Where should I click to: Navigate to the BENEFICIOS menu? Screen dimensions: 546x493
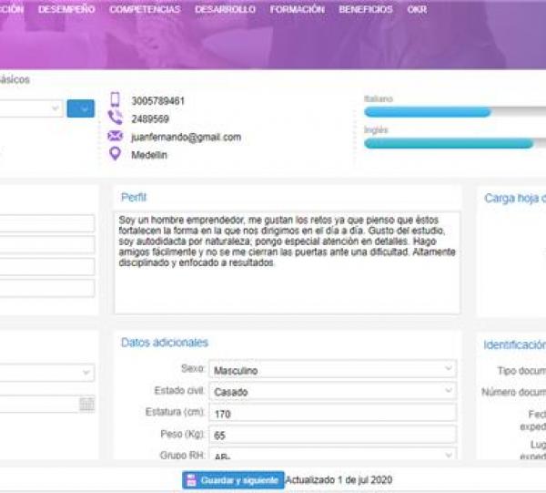point(366,10)
